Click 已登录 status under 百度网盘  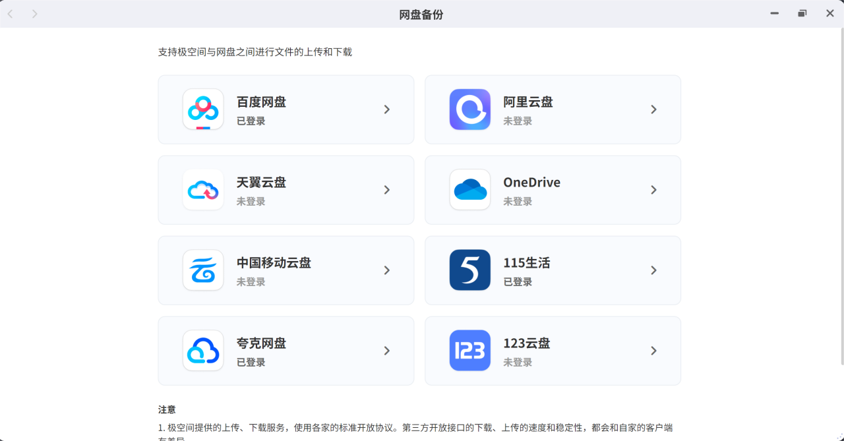pos(251,121)
